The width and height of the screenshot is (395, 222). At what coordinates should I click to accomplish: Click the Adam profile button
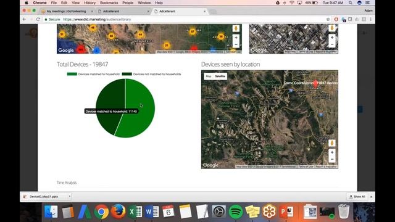[x=368, y=10]
